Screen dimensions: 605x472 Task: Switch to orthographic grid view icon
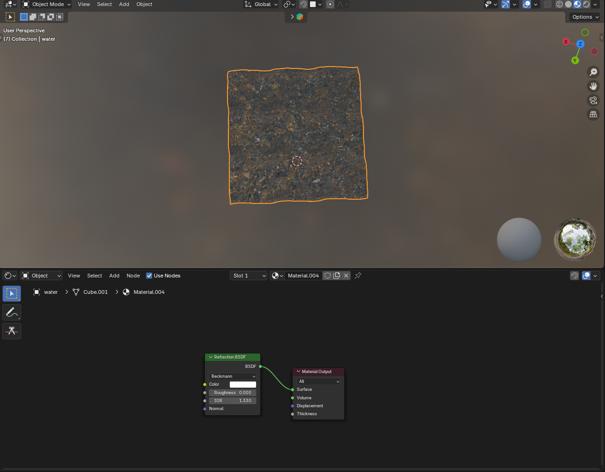(x=593, y=114)
